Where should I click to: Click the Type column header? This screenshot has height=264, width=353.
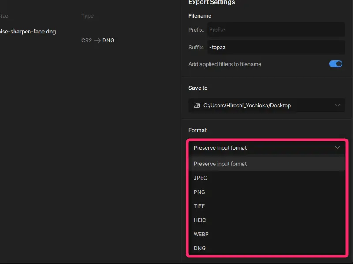coord(87,16)
